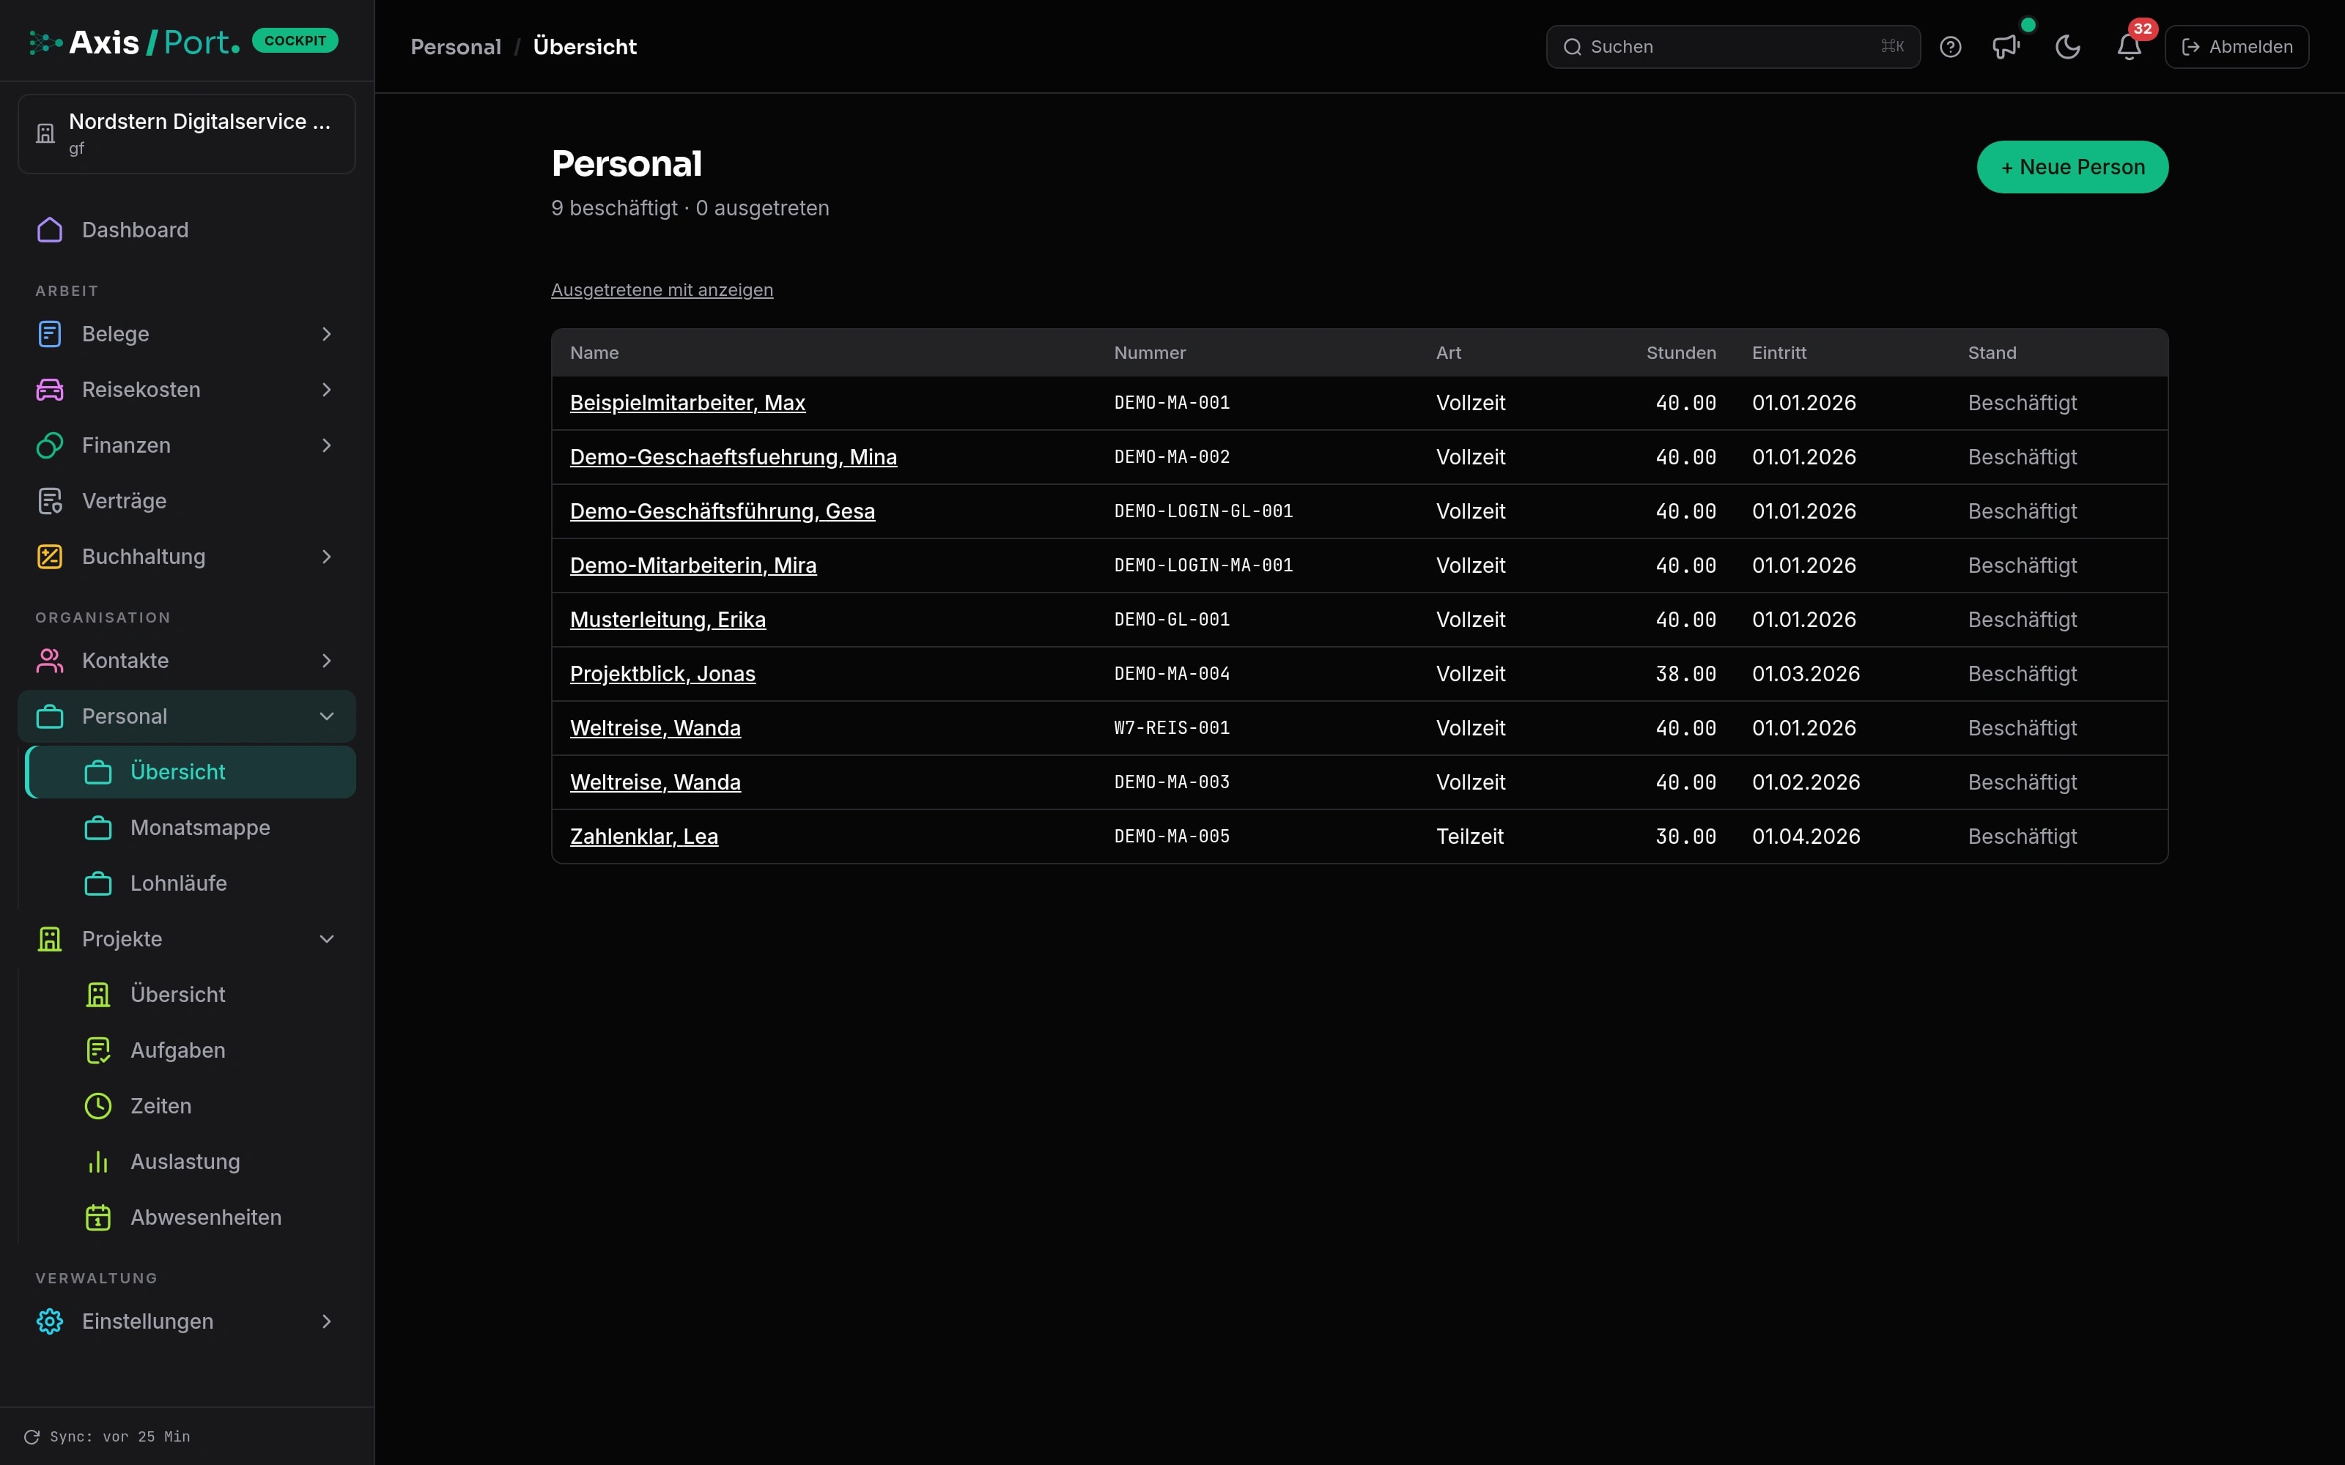Open employee Musterleitung, Erika

pos(668,620)
